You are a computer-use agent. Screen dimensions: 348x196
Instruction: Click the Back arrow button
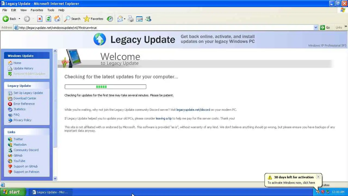coord(9,19)
